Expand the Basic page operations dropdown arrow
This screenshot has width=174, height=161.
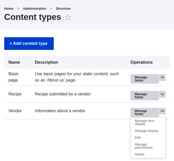162,77
